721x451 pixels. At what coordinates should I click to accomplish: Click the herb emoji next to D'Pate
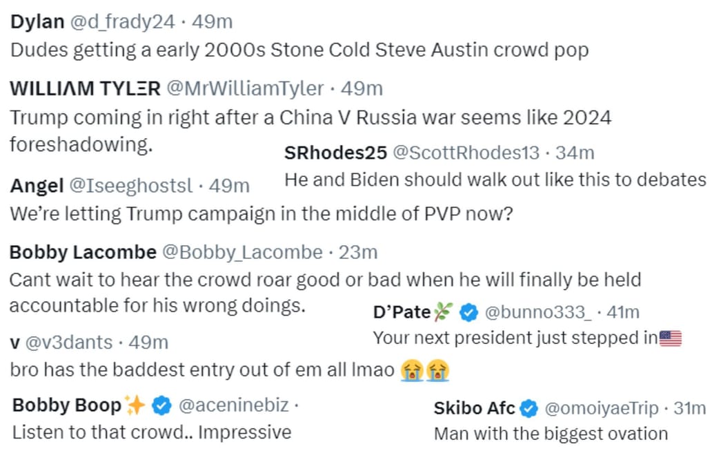pyautogui.click(x=444, y=313)
